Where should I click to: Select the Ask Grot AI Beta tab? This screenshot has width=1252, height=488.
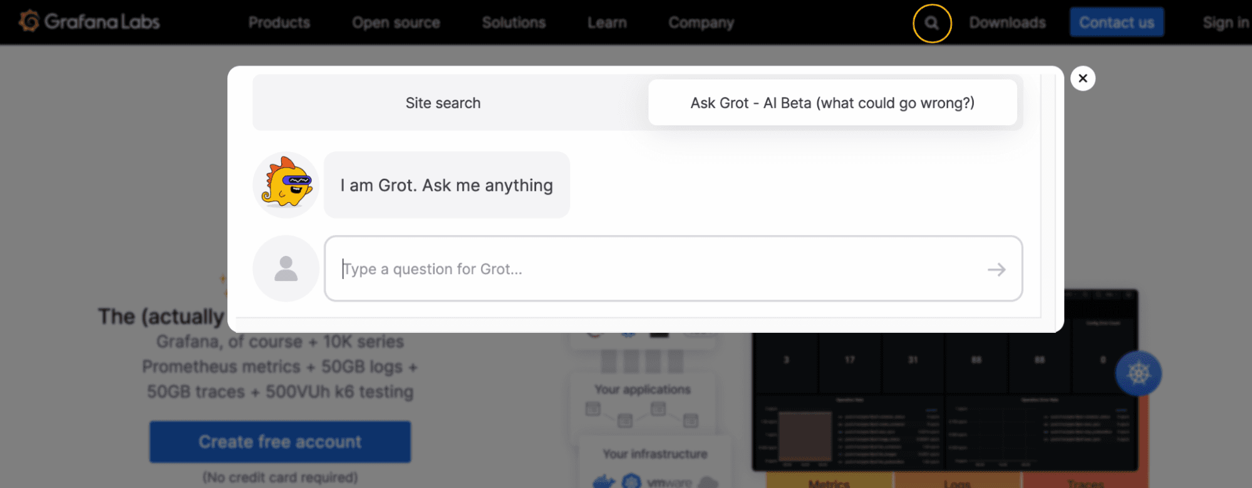pos(832,103)
